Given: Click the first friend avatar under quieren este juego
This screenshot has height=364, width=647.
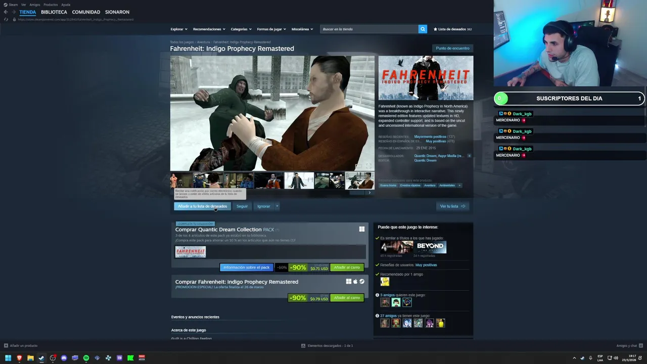Looking at the screenshot, I should pos(385,302).
